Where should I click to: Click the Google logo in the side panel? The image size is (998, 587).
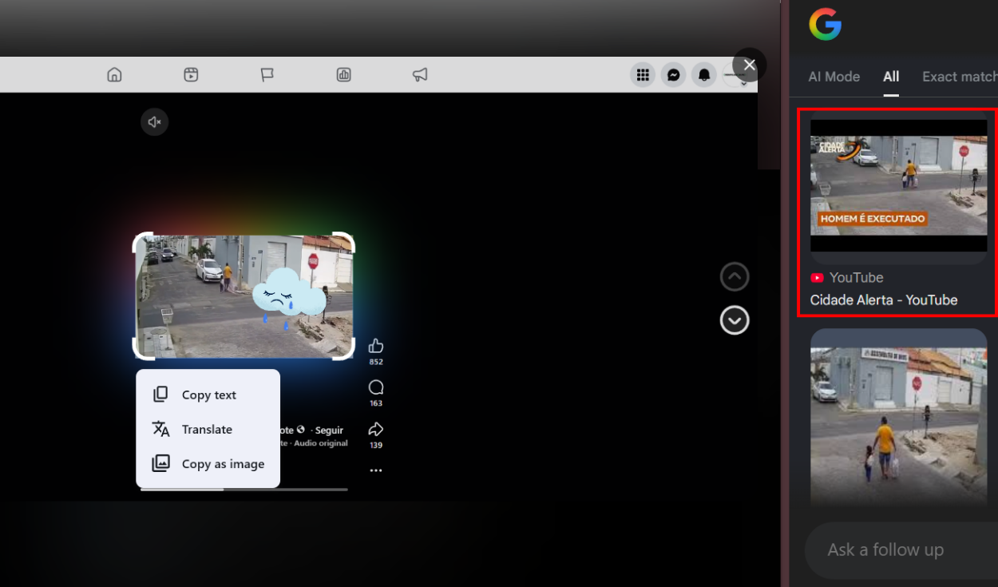pos(825,25)
